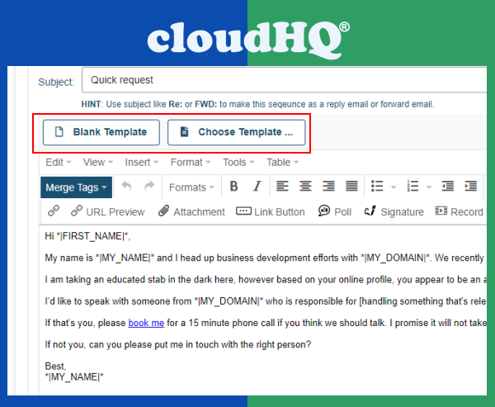Open the Edit menu
Viewport: 495px width, 407px height.
tap(58, 162)
